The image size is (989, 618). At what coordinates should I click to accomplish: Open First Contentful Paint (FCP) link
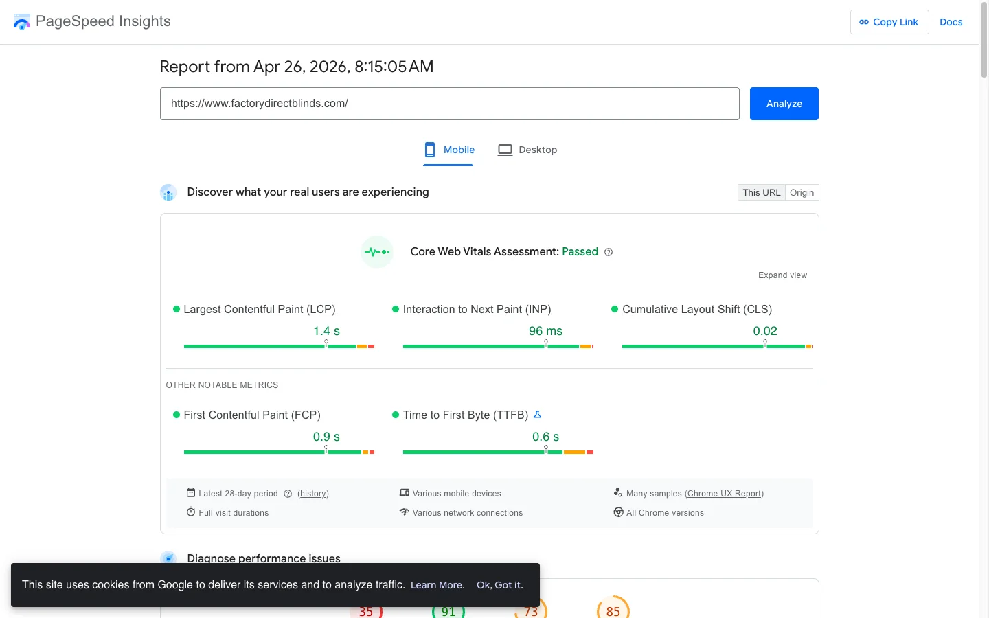[x=252, y=415]
